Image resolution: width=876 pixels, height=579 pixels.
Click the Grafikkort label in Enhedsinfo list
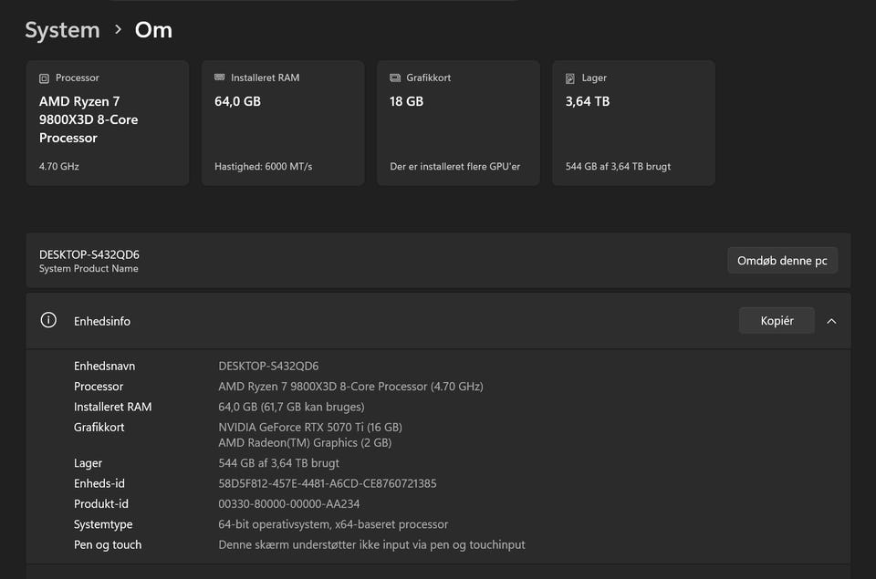[99, 427]
